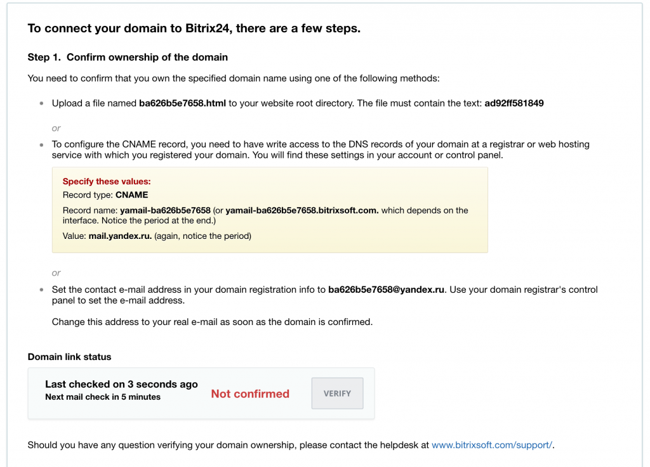Select record name yamail-ba626b5e7658
Screen dimensions: 650x467
point(166,210)
